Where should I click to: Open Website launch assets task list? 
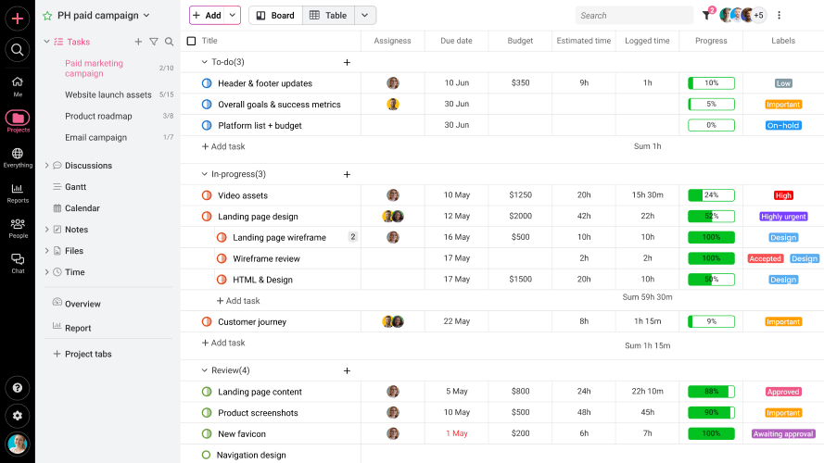[x=108, y=95]
